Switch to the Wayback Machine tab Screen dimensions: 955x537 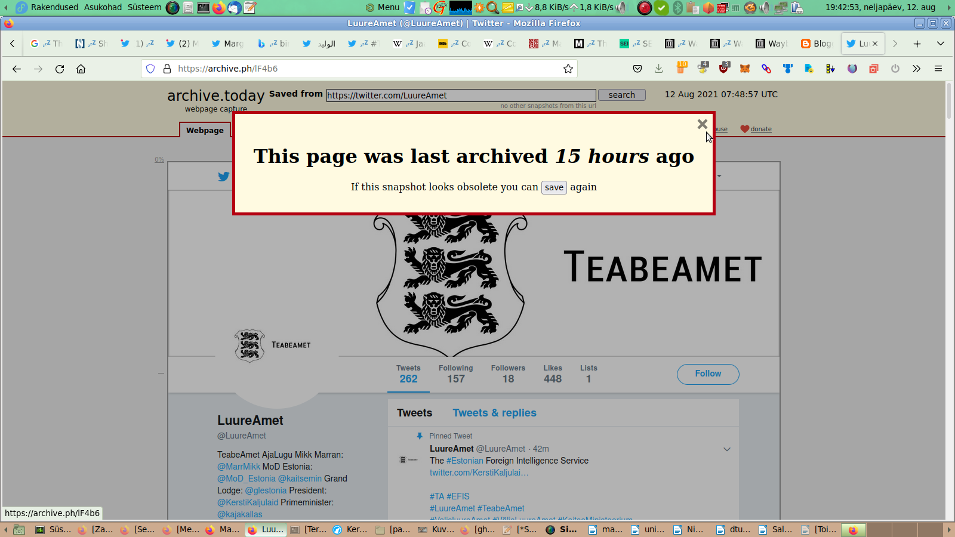[x=771, y=44]
